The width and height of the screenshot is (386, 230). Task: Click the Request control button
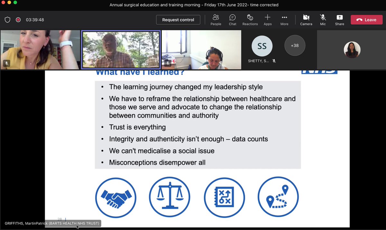coord(178,20)
